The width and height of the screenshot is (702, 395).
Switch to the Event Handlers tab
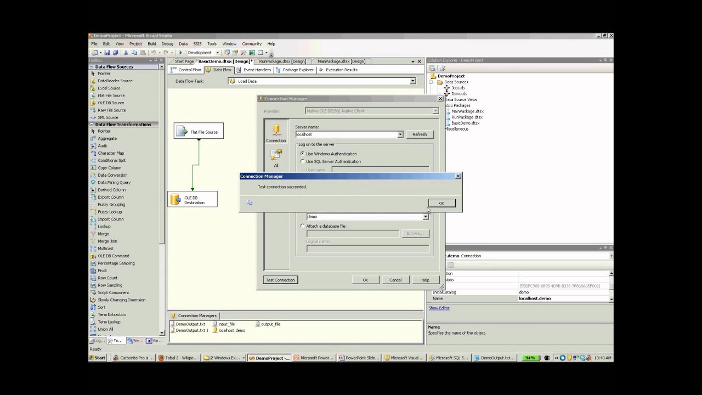coord(254,70)
